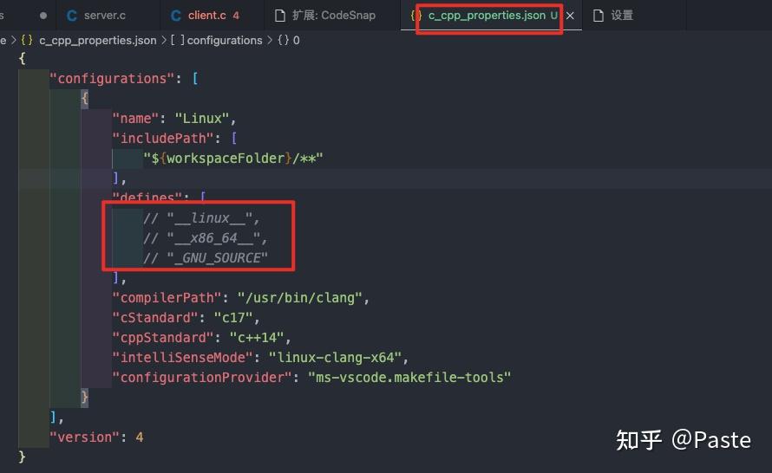Click the "intelliSenseMode" key

point(183,357)
